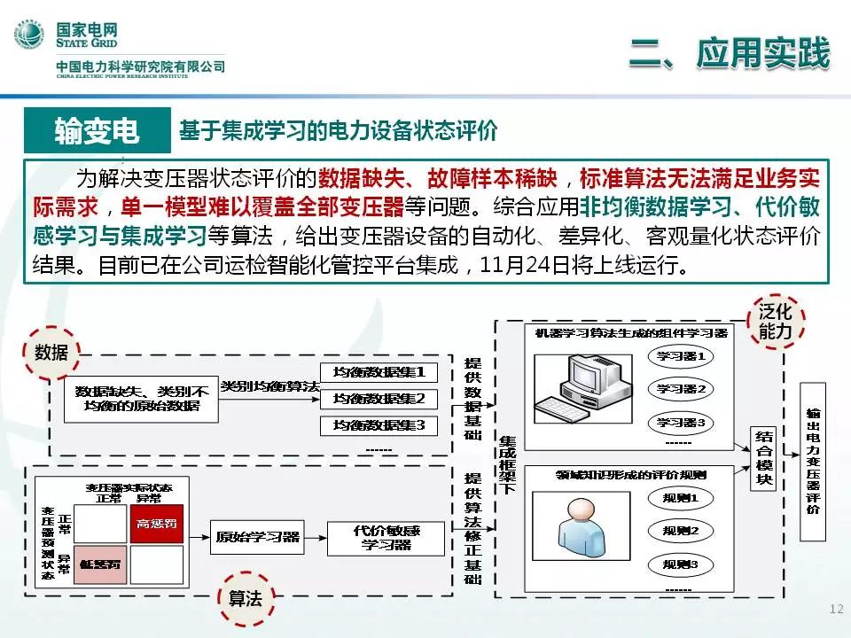Click the pink 低惩罚 cell
The width and height of the screenshot is (851, 638).
click(101, 564)
